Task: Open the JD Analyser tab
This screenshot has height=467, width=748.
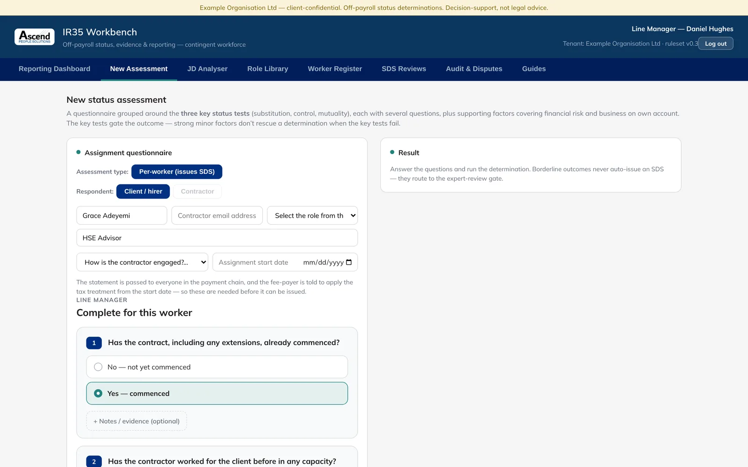Action: coord(208,69)
